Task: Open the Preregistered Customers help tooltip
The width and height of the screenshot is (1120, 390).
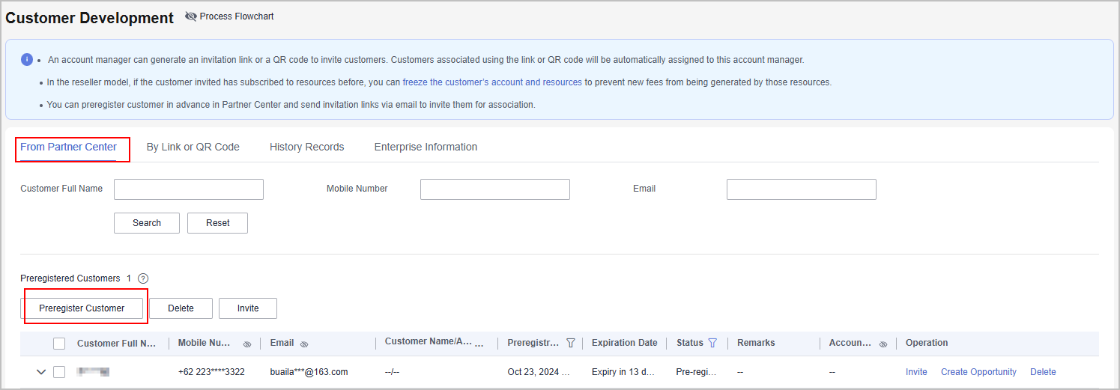Action: tap(143, 278)
